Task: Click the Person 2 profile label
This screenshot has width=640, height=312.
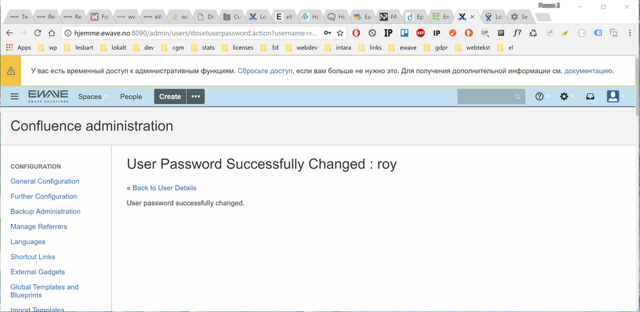Action: (x=549, y=6)
